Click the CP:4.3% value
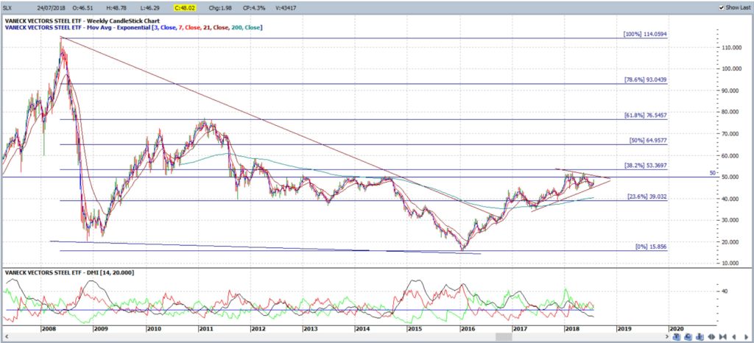Image resolution: width=754 pixels, height=343 pixels. [253, 7]
